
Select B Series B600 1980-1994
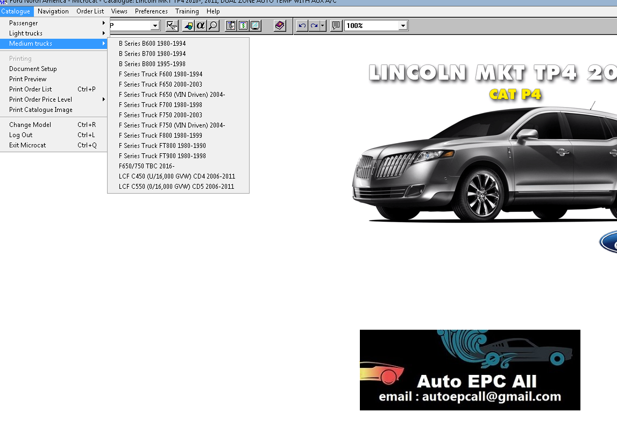click(178, 44)
